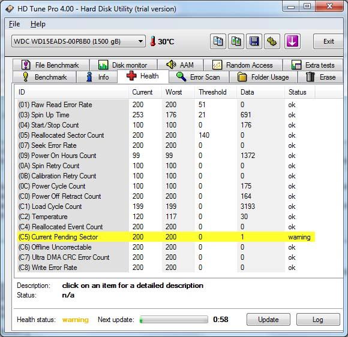
Task: Click the 3193 load cycle data value
Action: point(248,207)
